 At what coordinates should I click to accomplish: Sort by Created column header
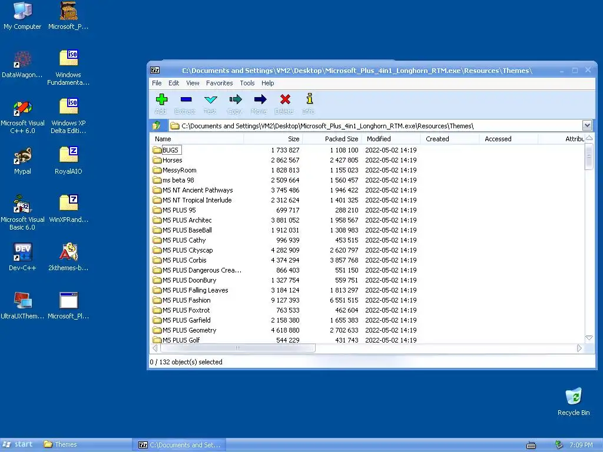(x=449, y=139)
